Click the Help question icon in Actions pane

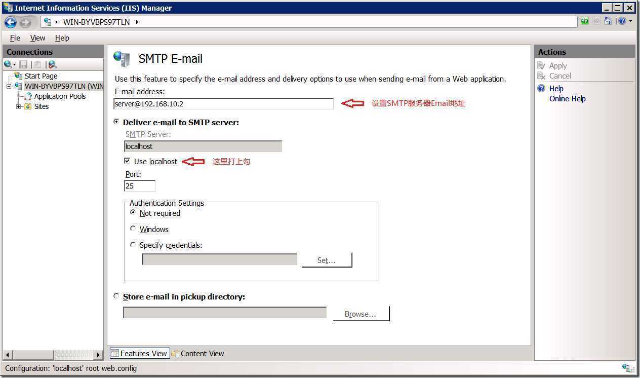tap(541, 88)
